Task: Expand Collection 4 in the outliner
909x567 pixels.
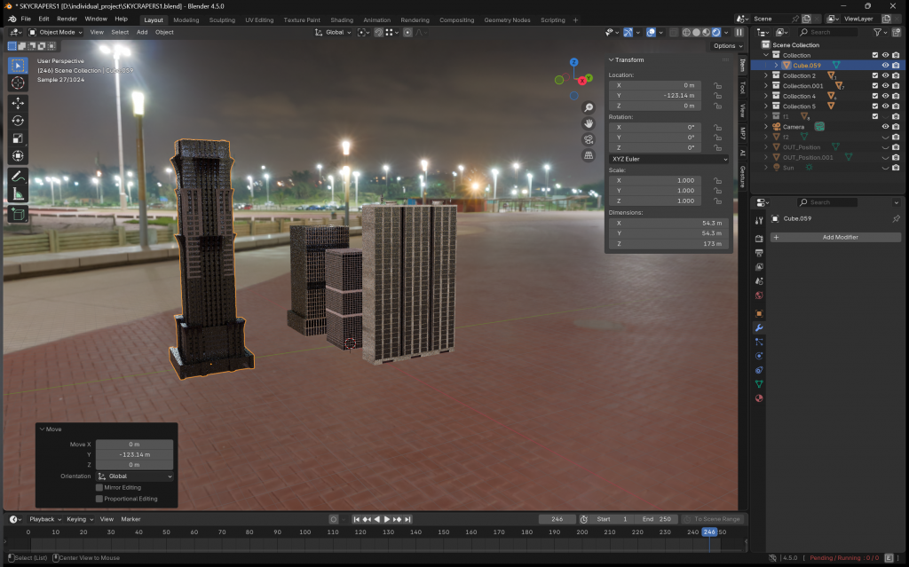Action: [x=767, y=96]
